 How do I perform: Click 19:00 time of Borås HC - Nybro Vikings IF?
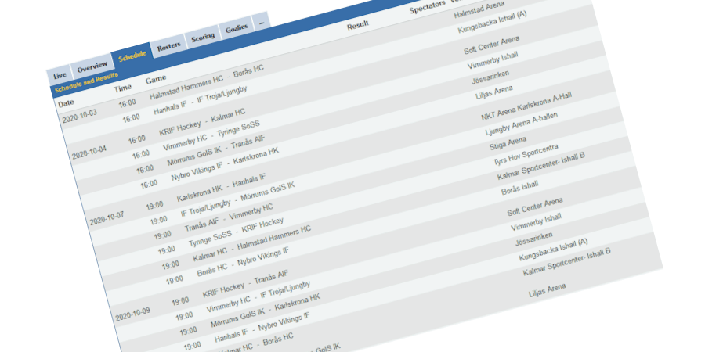[x=175, y=278]
